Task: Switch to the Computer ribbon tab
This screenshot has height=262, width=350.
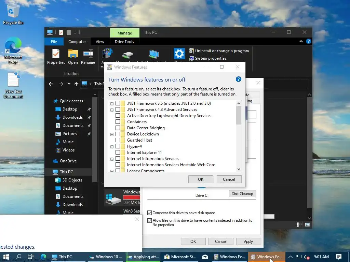Action: [77, 42]
